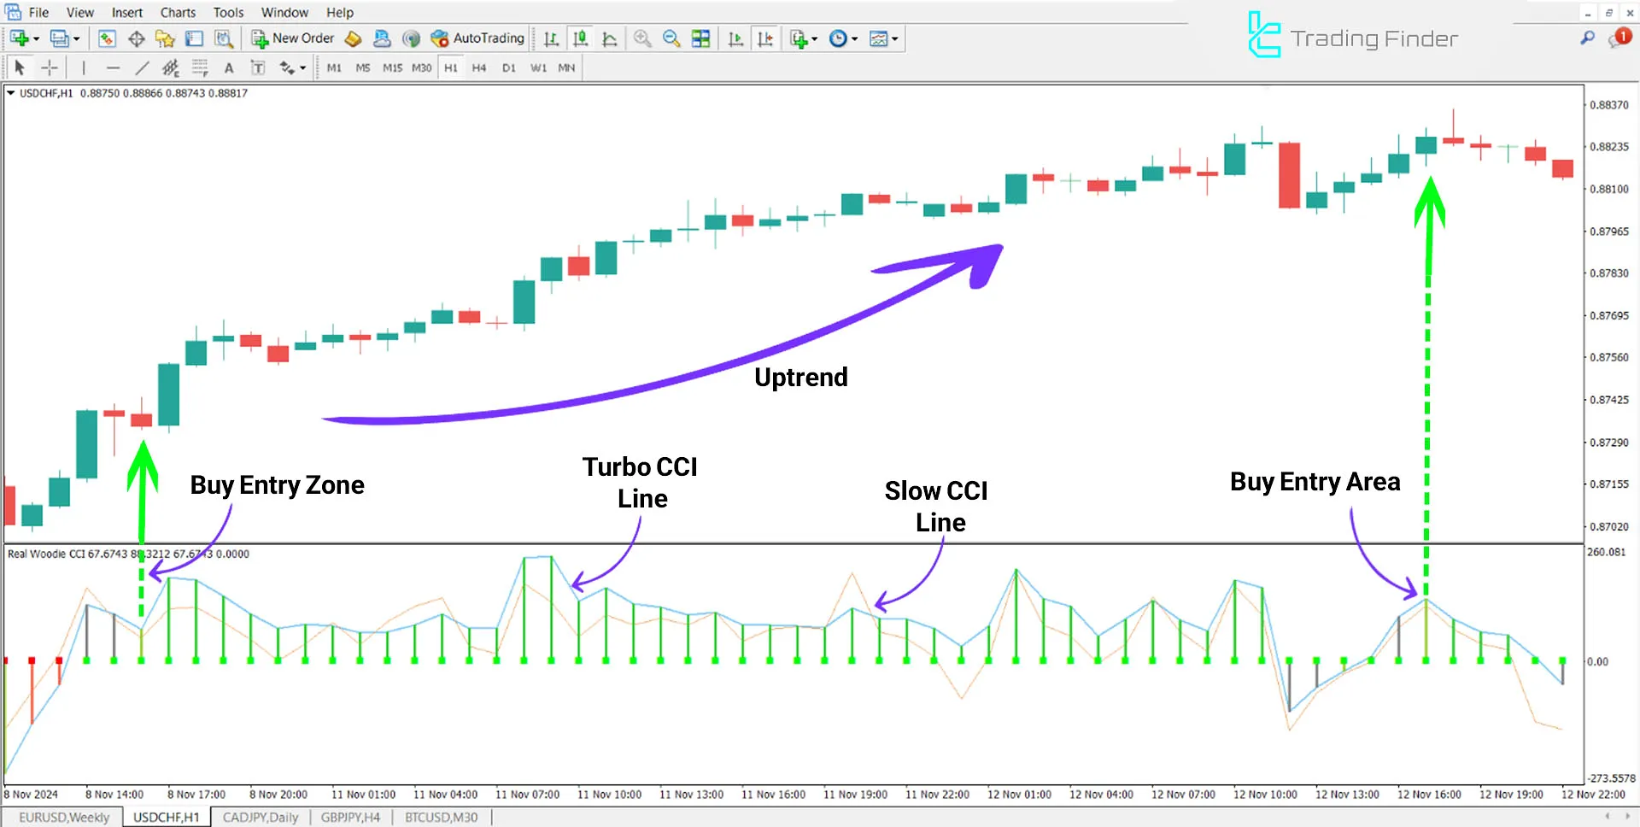This screenshot has height=827, width=1640.
Task: Select the Horizontal Line drawing tool
Action: [114, 67]
